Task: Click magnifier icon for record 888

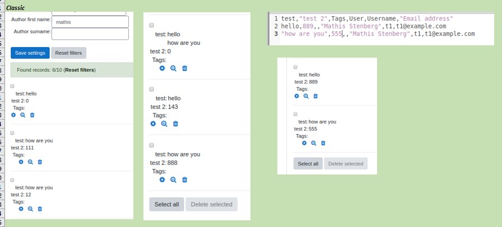Action: pos(173,179)
